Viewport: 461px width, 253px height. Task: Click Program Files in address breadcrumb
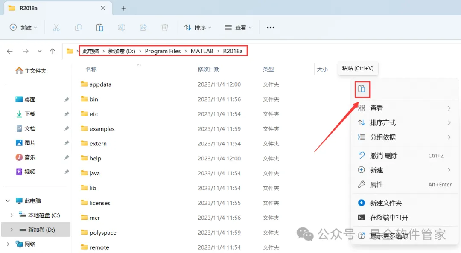(163, 51)
